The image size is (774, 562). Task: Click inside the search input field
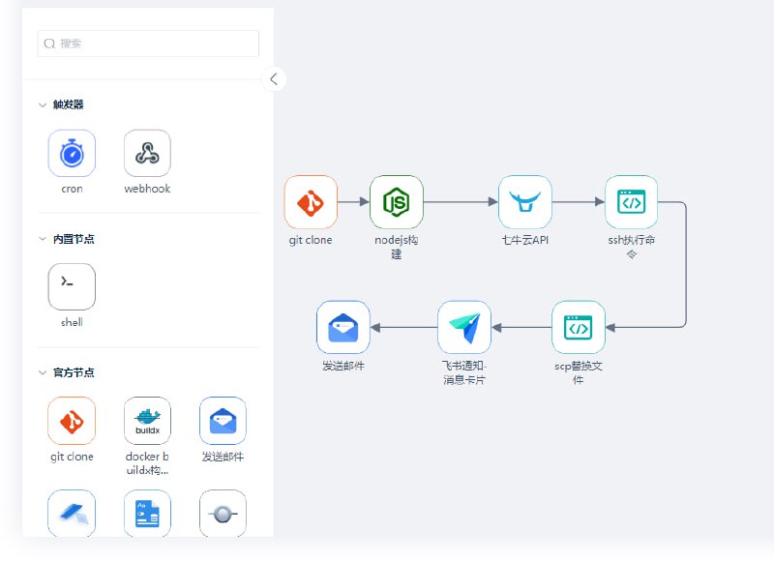[147, 44]
